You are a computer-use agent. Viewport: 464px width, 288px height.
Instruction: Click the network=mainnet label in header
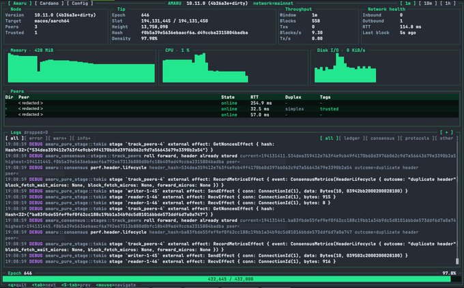(x=273, y=3)
